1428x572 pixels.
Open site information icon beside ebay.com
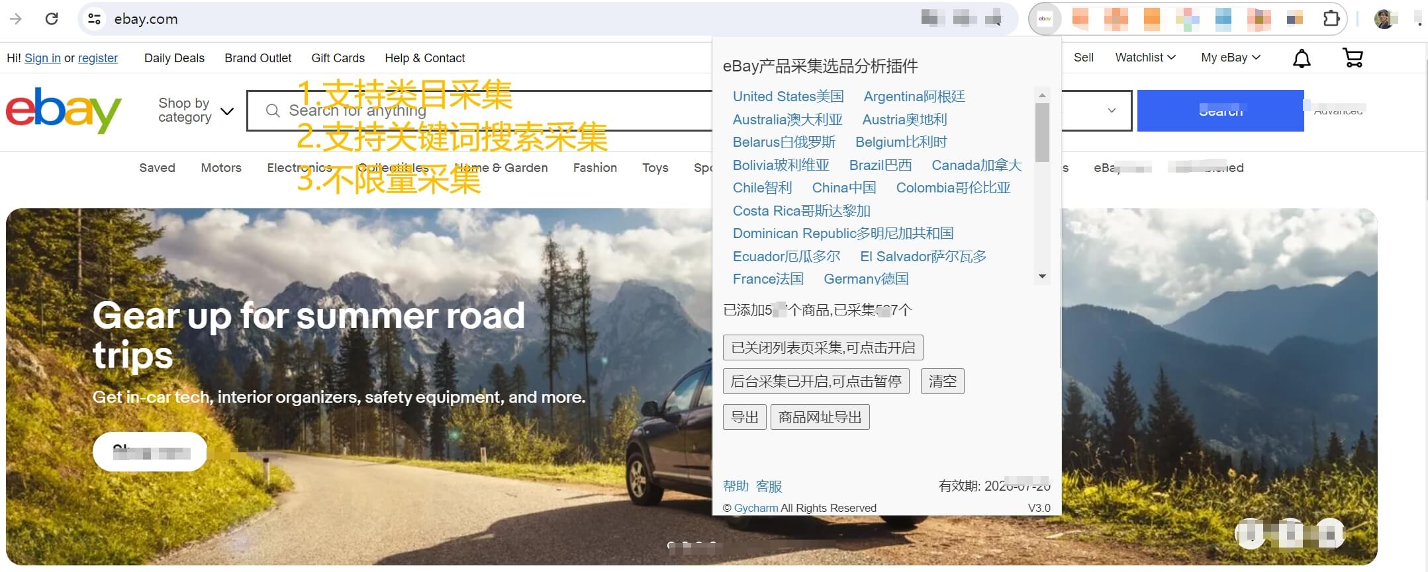[x=95, y=19]
